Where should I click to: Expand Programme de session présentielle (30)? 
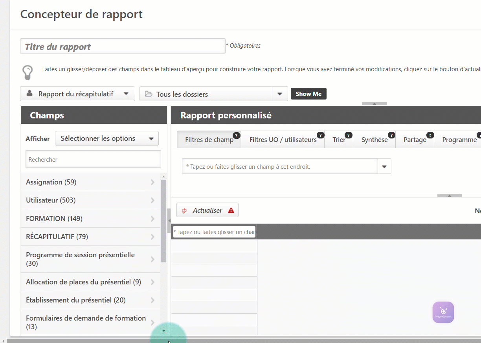pyautogui.click(x=91, y=259)
